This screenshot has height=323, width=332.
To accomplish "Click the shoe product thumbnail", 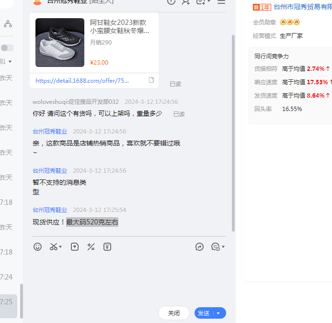I will (x=60, y=43).
